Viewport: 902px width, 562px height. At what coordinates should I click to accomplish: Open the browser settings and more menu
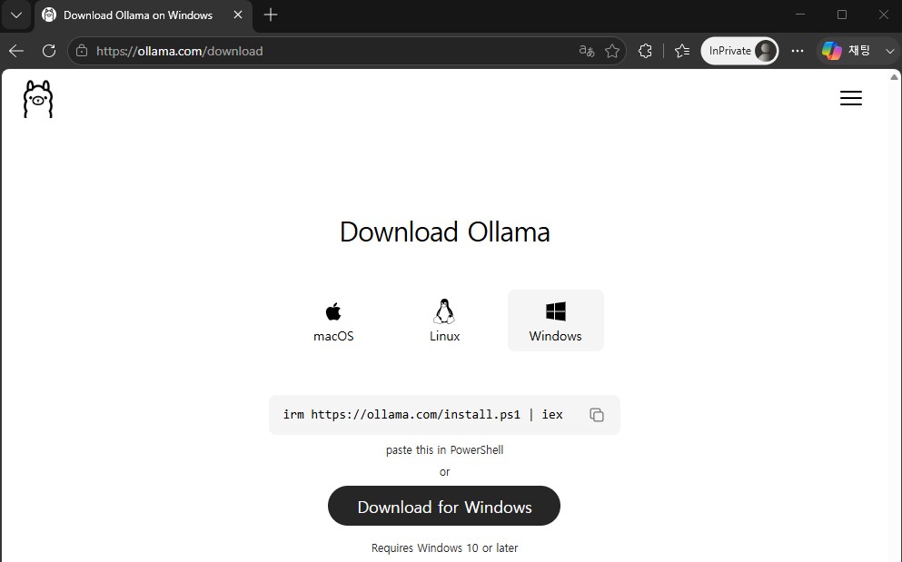click(798, 51)
